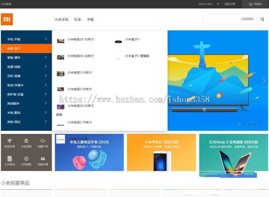Go to next banner slide arrow

click(264, 81)
